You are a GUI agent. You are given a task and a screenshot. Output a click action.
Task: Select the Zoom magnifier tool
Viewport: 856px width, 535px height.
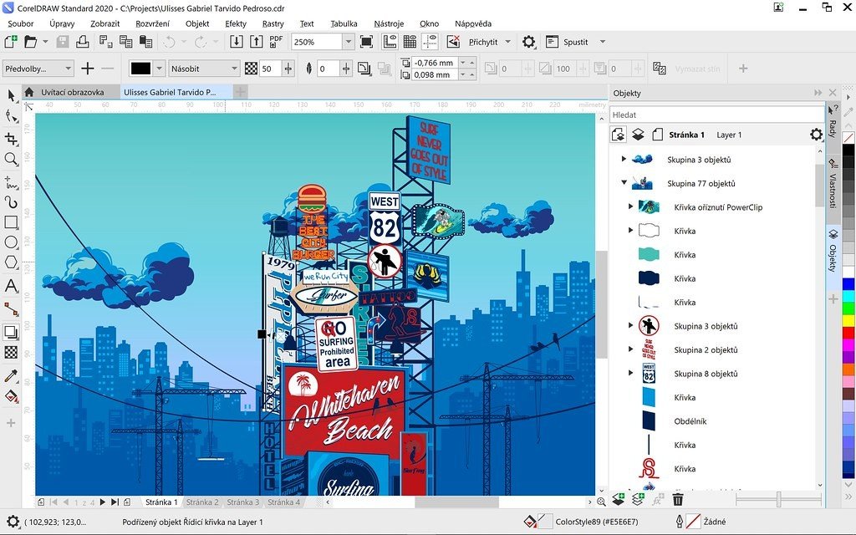(x=11, y=159)
